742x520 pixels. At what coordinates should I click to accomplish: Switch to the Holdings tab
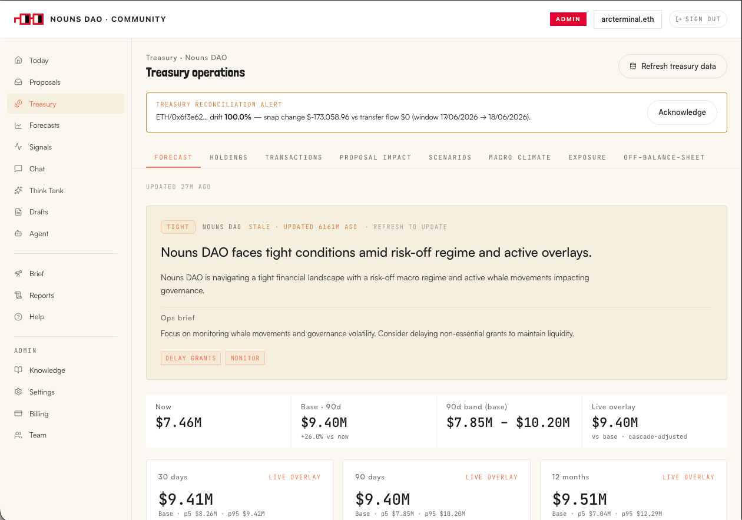click(228, 157)
